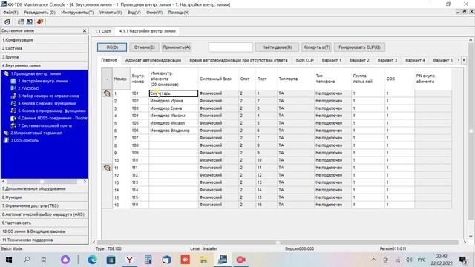475x267 pixels.
Task: Show hidden system tray icons
Action: coord(373,260)
